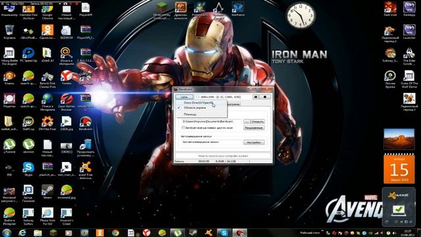Click the Открыть button in Bandicam
Viewport: 421px width, 237px height.
point(257,122)
